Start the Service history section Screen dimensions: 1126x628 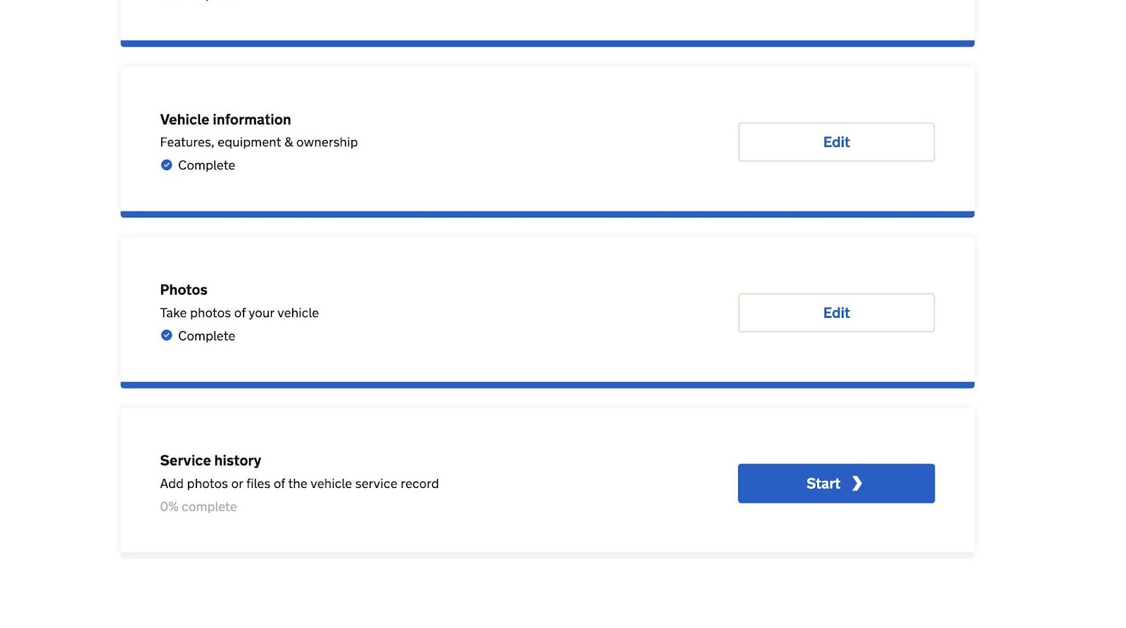835,483
